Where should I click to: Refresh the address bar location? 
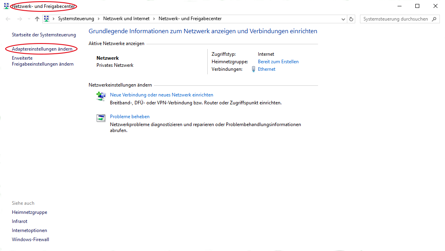pos(351,19)
